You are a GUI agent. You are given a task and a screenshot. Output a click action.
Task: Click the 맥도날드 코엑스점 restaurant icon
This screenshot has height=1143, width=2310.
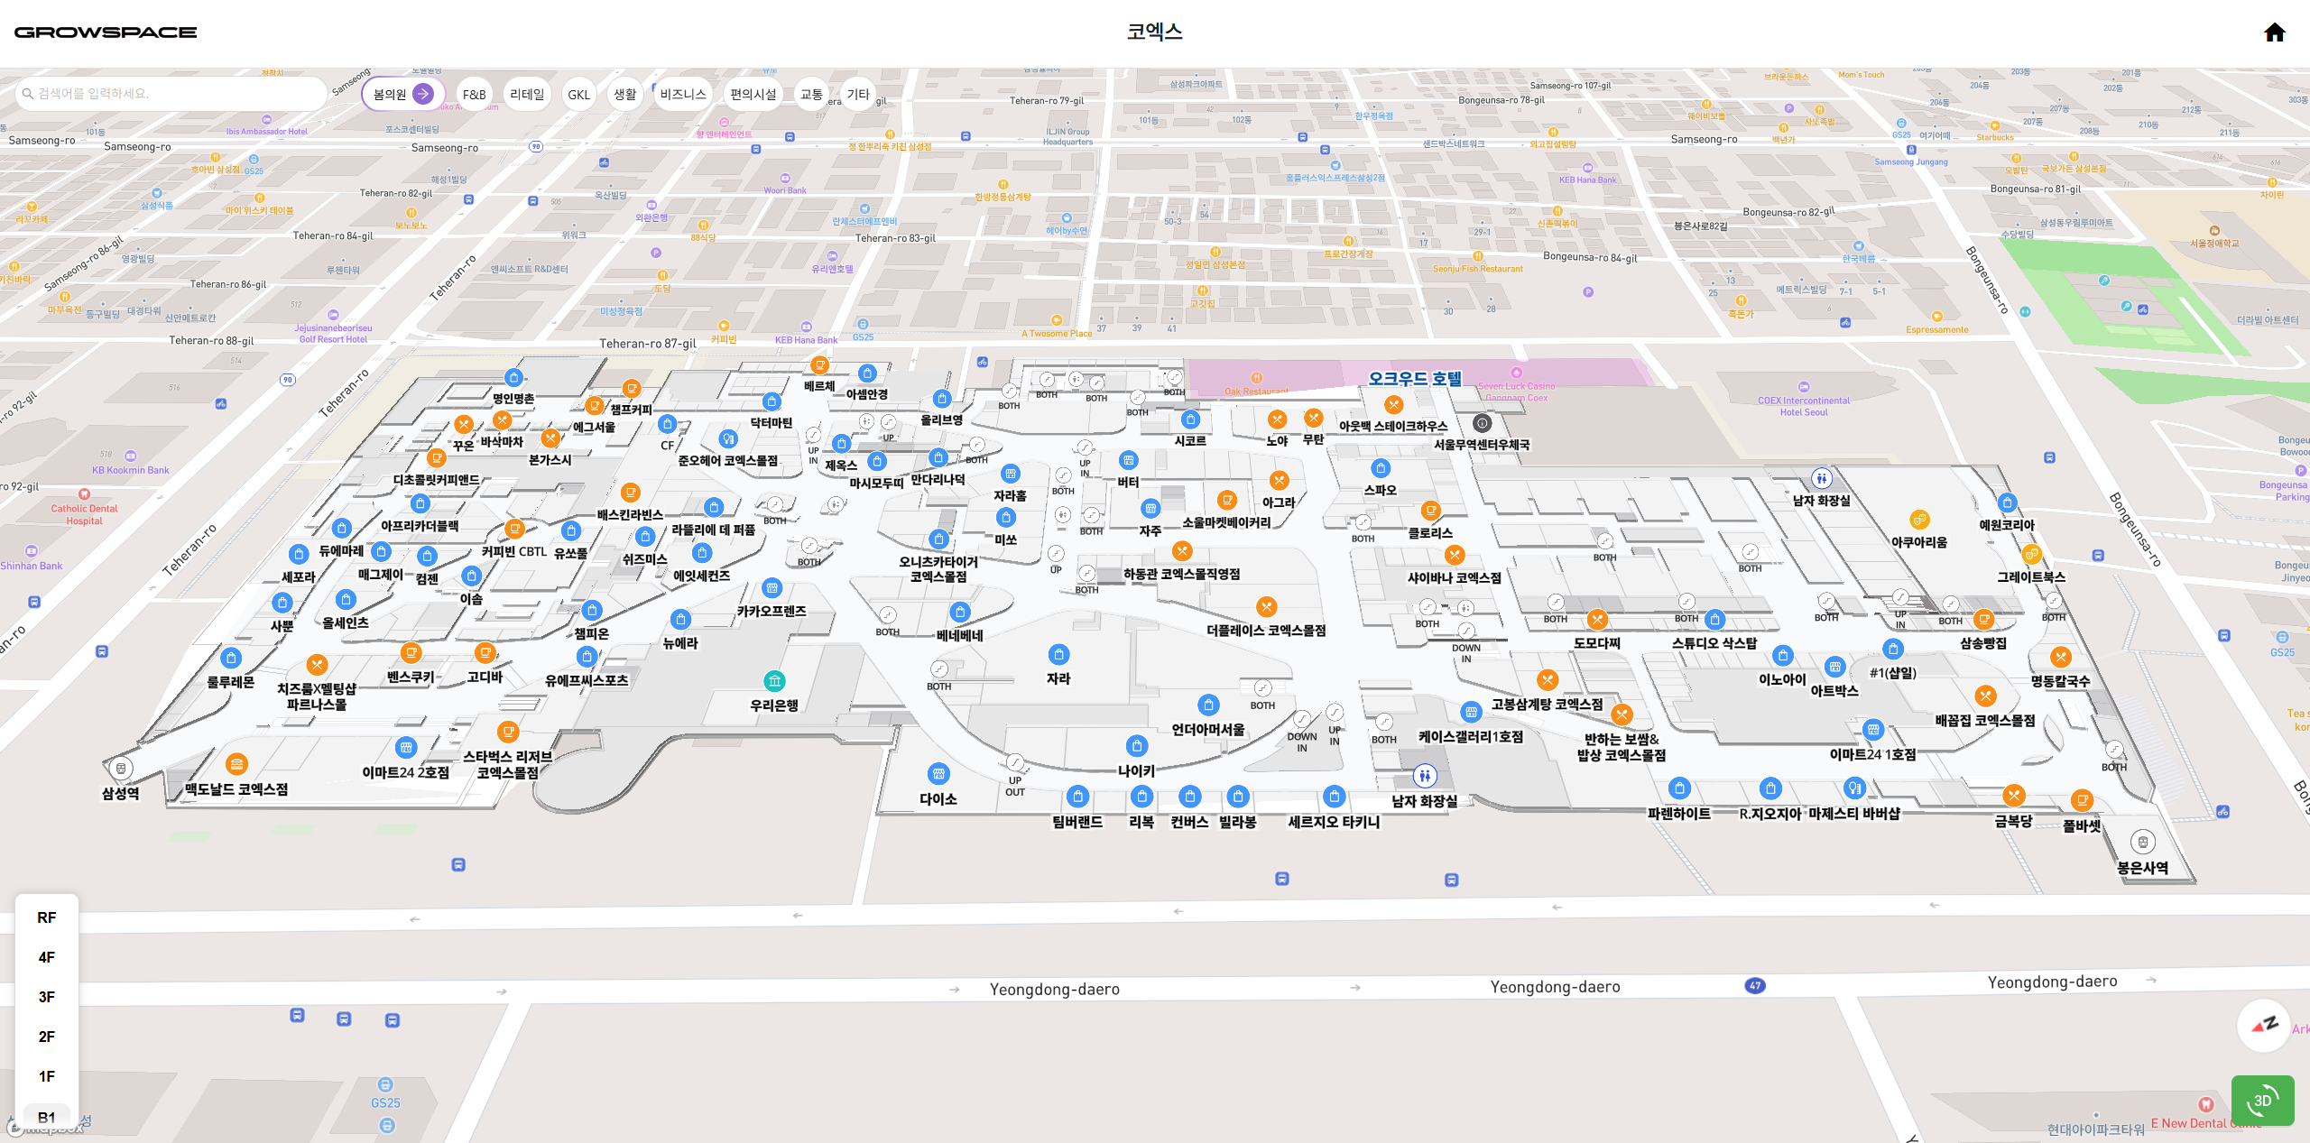tap(236, 763)
